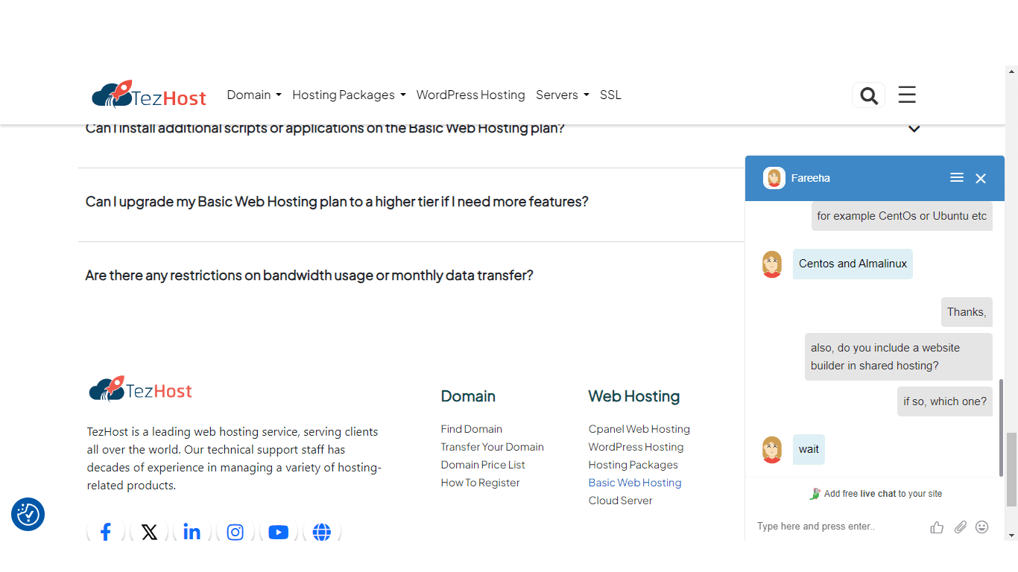Click the page vertical scrollbar thumb
Screen dimensions: 1018x572
(x=1011, y=469)
